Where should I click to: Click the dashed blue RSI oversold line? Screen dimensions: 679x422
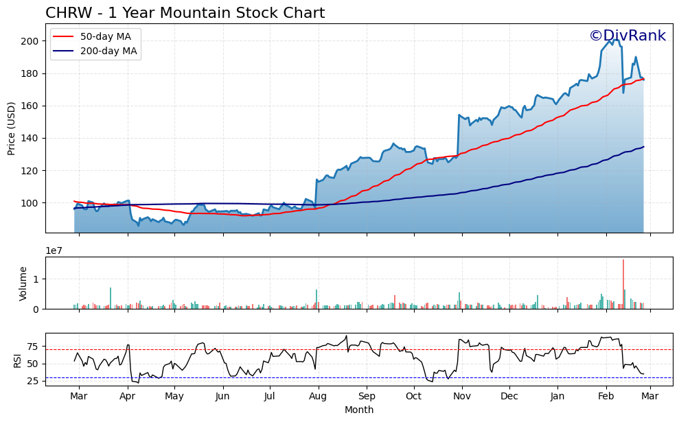pyautogui.click(x=343, y=377)
